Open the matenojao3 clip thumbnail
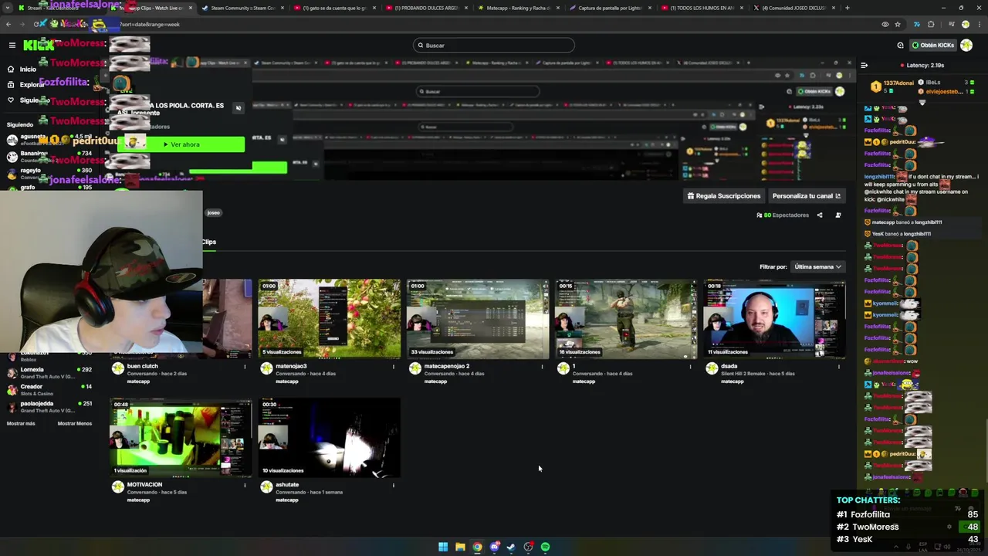988x556 pixels. (330, 319)
